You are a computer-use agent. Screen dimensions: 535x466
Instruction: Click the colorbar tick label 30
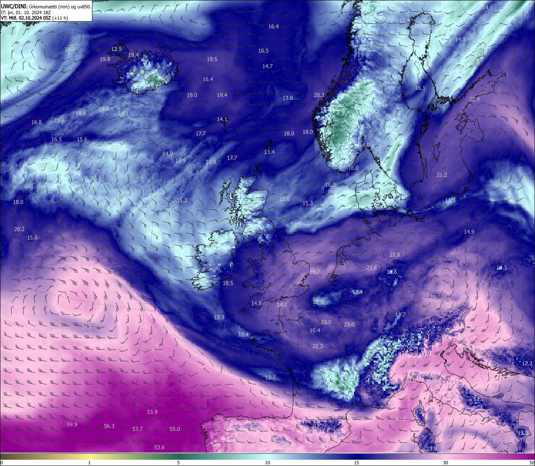tap(446, 463)
